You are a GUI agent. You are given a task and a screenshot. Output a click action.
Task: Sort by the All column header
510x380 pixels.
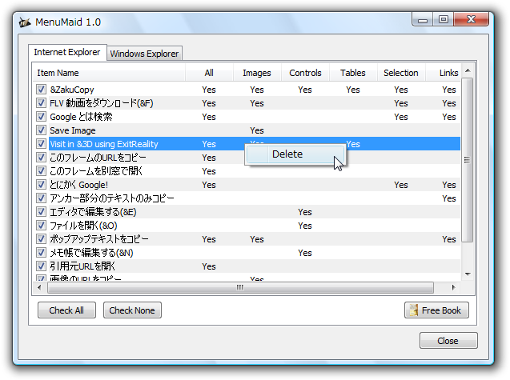pos(209,73)
